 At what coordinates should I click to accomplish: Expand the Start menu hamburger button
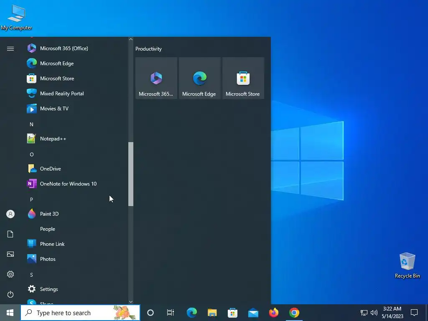tap(10, 48)
